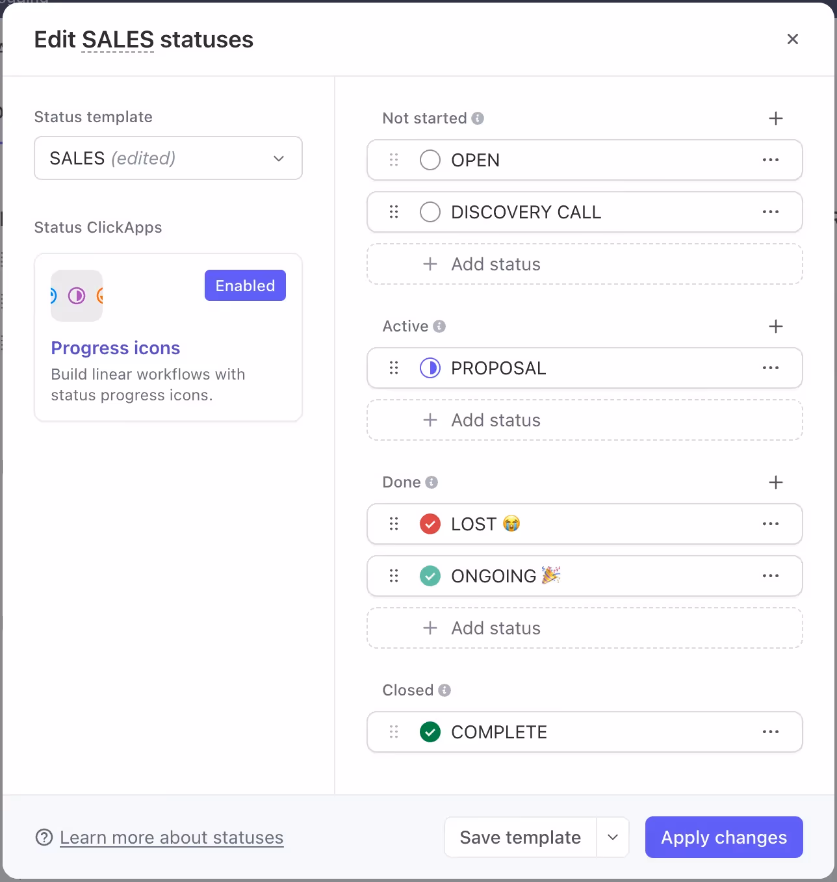Click the teal color icon of ONGOING status

click(x=430, y=576)
